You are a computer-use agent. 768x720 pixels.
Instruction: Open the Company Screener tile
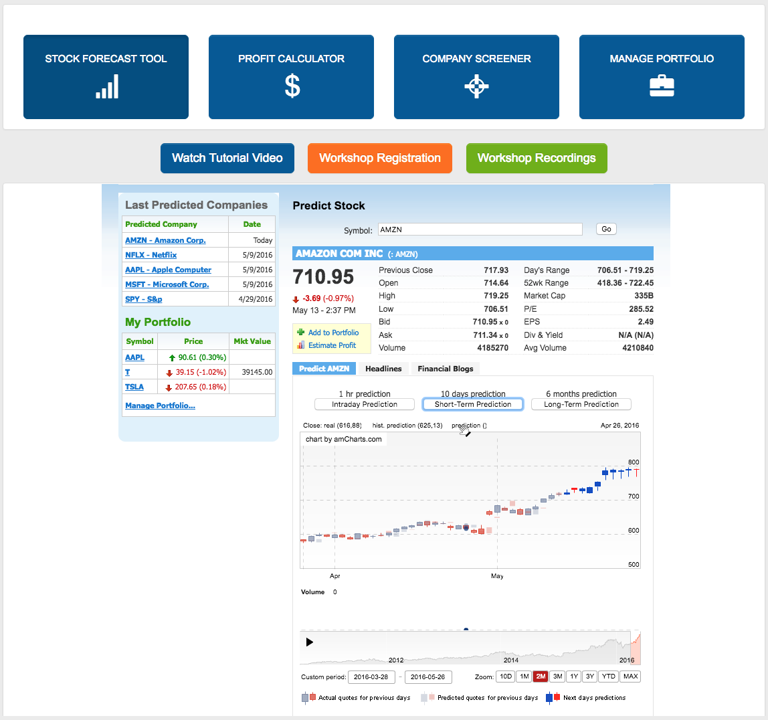click(x=476, y=77)
